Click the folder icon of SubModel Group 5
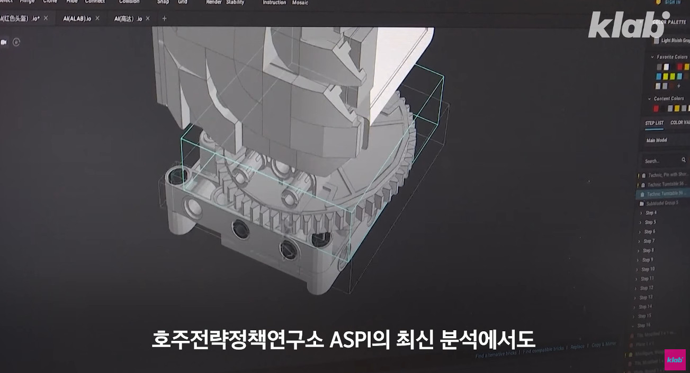The image size is (690, 373). pos(642,203)
